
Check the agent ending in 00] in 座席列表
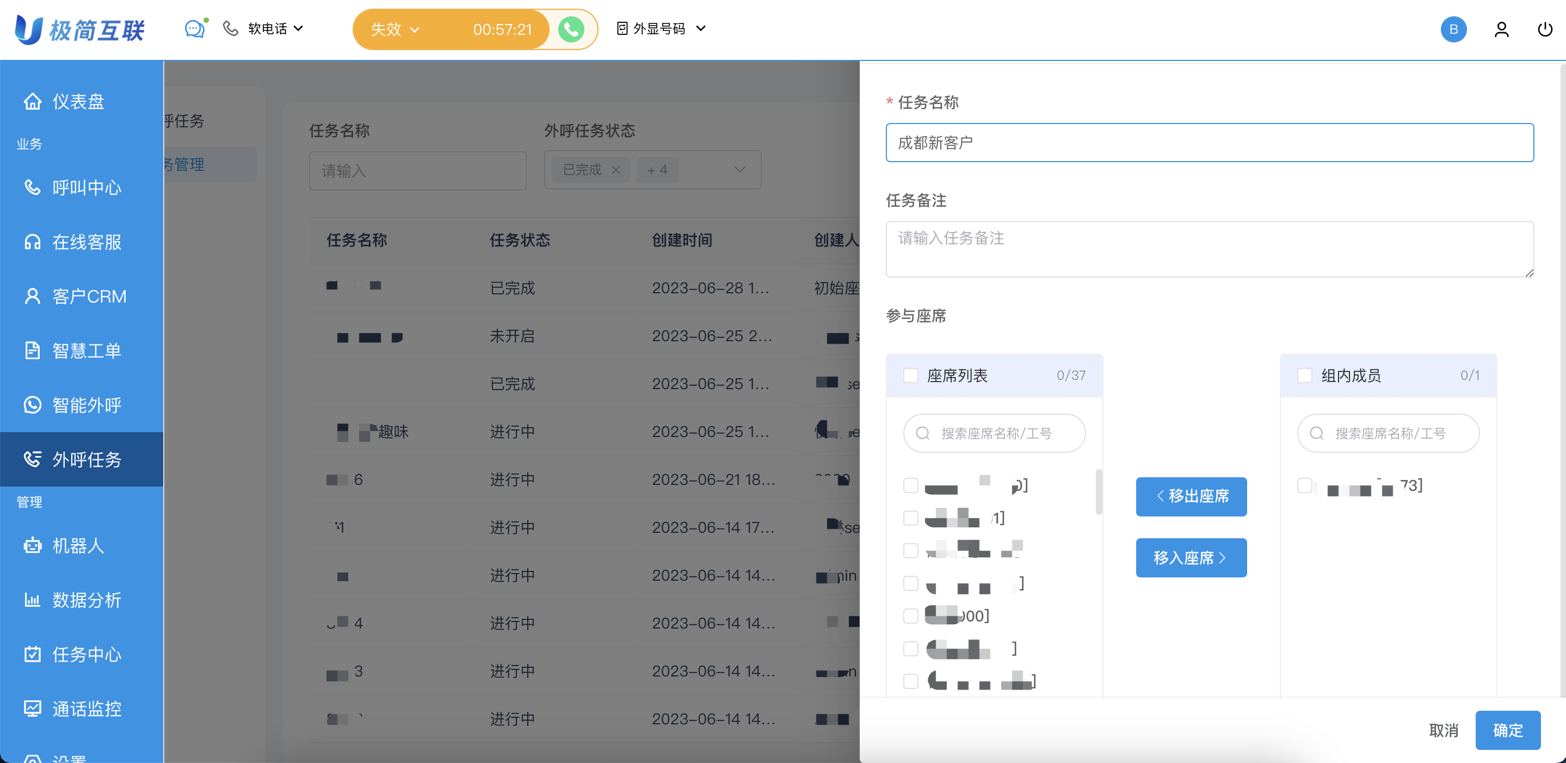click(x=910, y=616)
